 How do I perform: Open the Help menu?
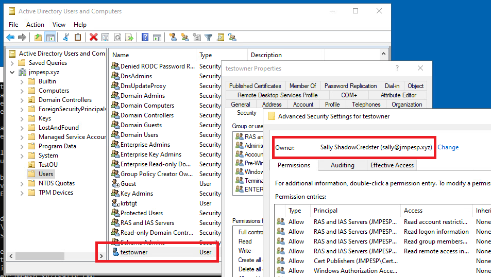point(80,24)
